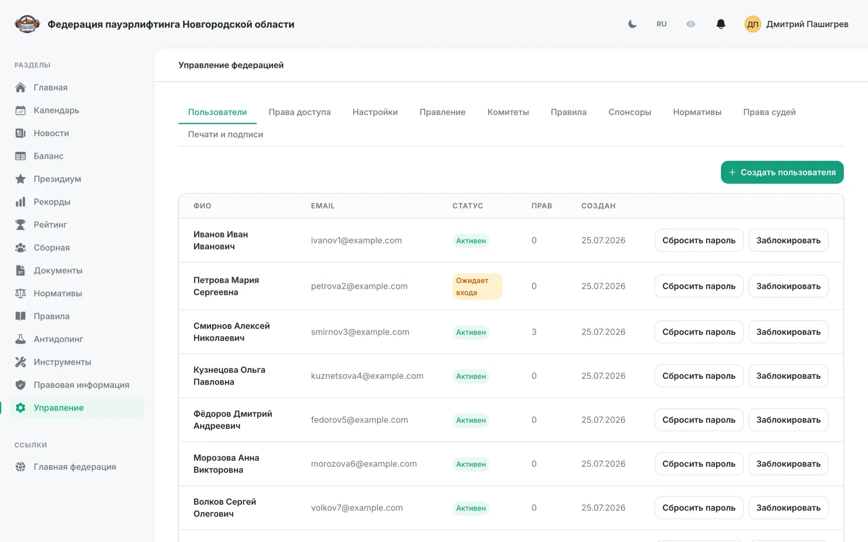
Task: Open the Правление tab
Action: pos(442,112)
